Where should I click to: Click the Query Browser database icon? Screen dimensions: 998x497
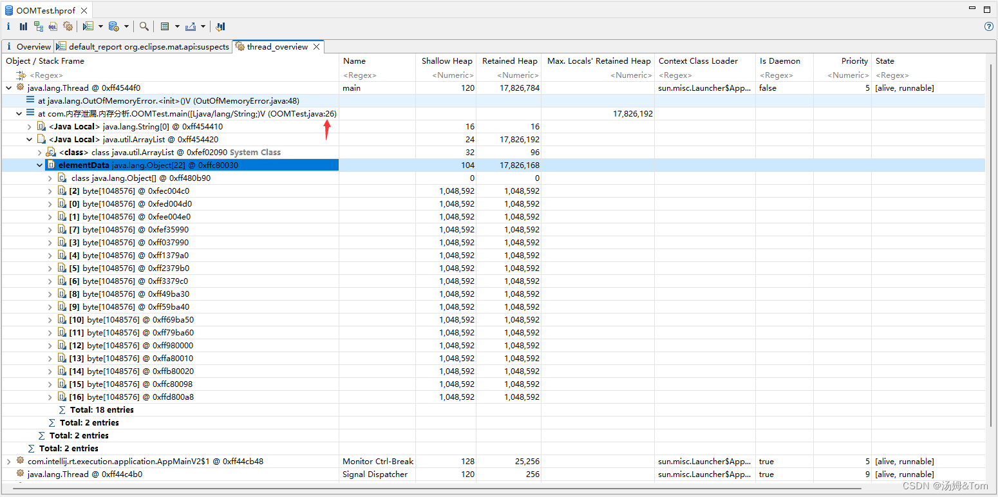[113, 26]
